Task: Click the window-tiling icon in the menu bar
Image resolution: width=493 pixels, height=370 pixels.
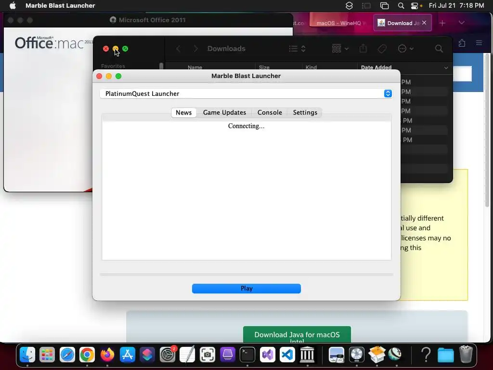Action: click(384, 6)
